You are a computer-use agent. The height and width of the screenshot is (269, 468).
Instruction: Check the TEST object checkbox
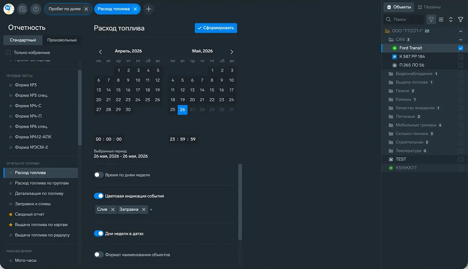pyautogui.click(x=460, y=159)
